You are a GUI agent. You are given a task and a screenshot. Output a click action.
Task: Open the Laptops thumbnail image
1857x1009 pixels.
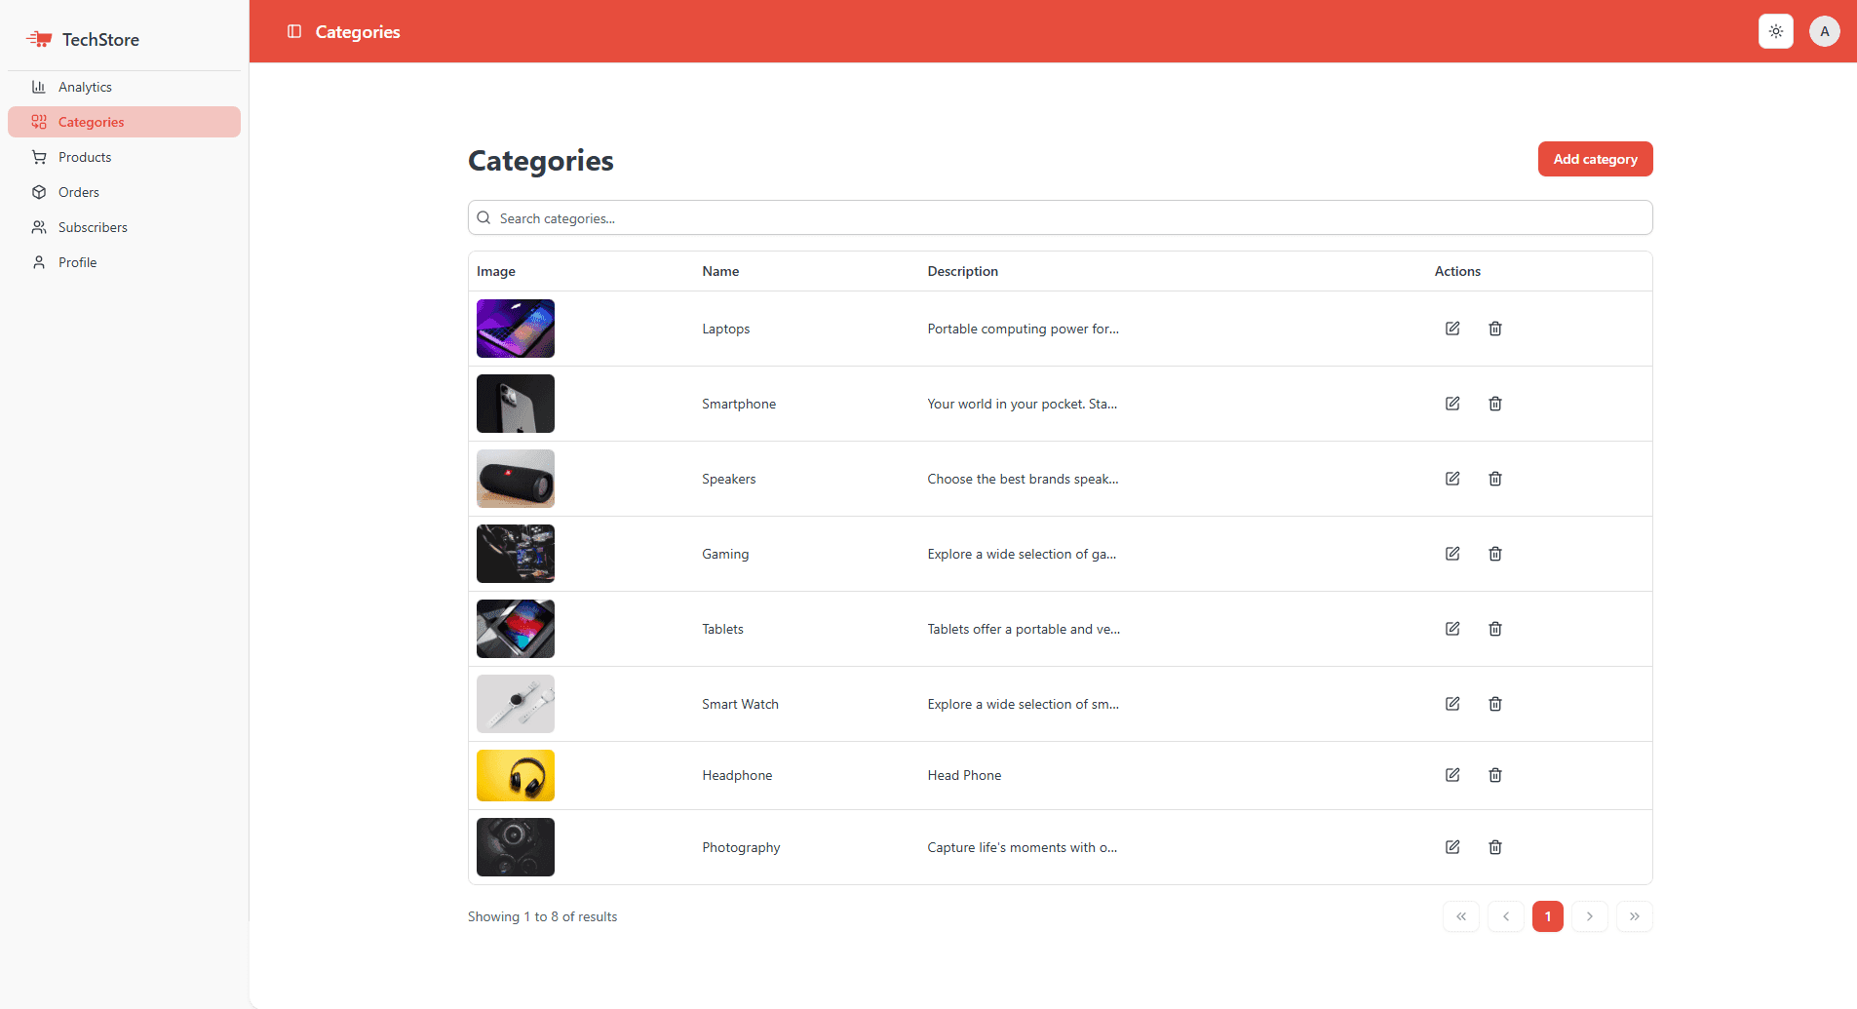pos(516,329)
